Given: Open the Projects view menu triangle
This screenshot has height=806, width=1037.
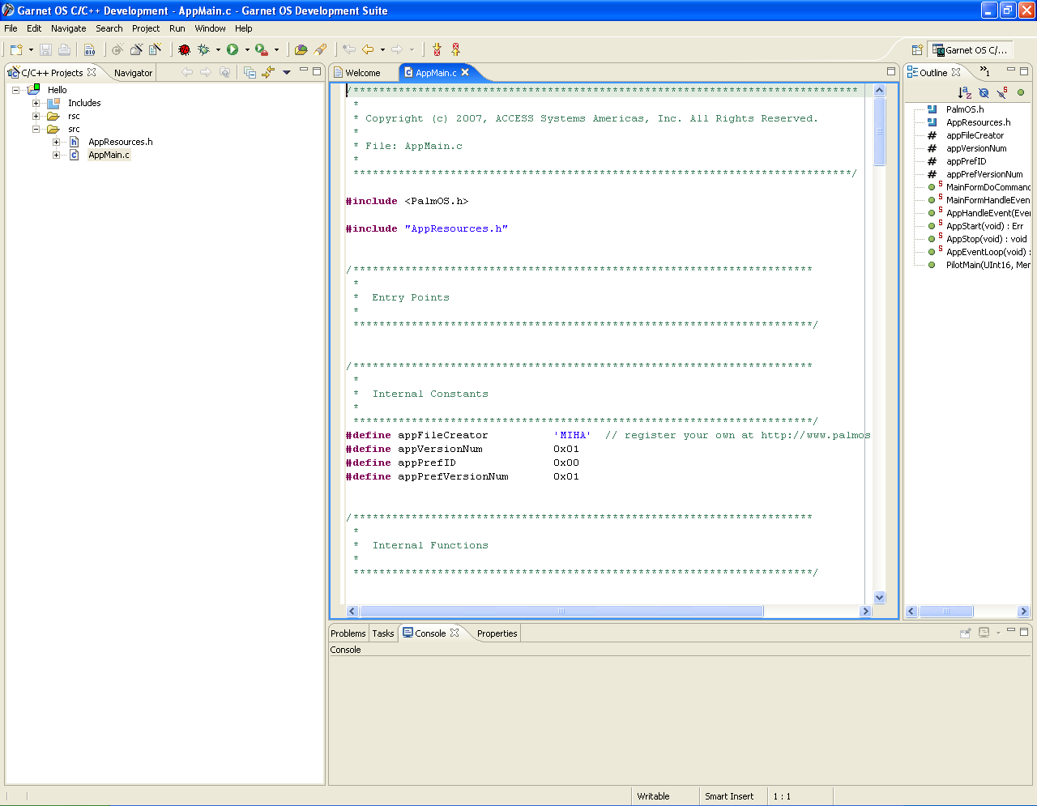Looking at the screenshot, I should click(x=287, y=72).
